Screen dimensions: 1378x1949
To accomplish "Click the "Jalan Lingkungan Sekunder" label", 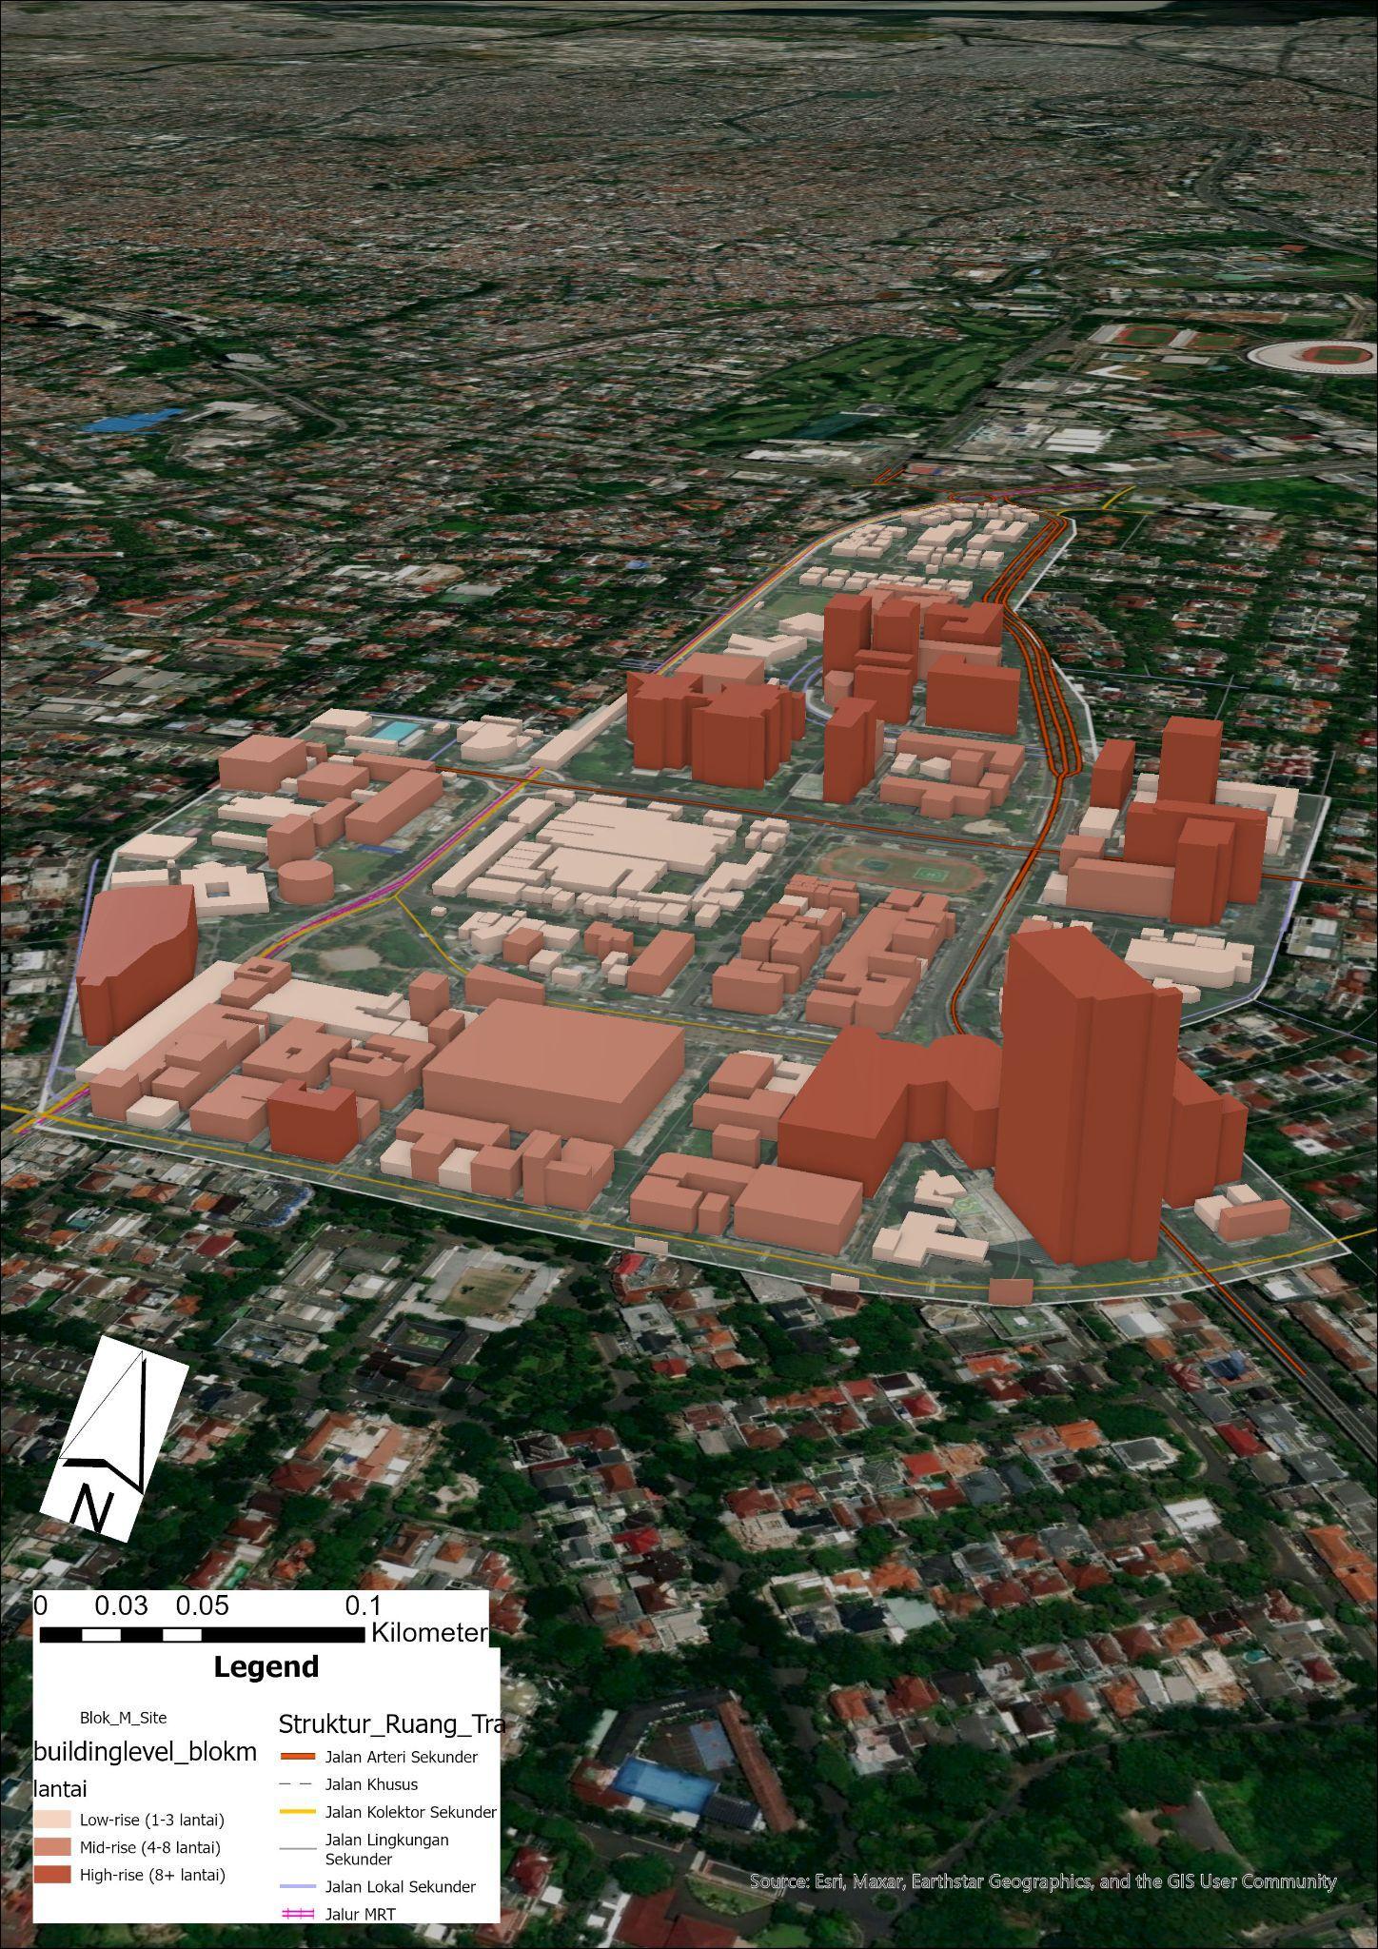I will (x=387, y=1849).
